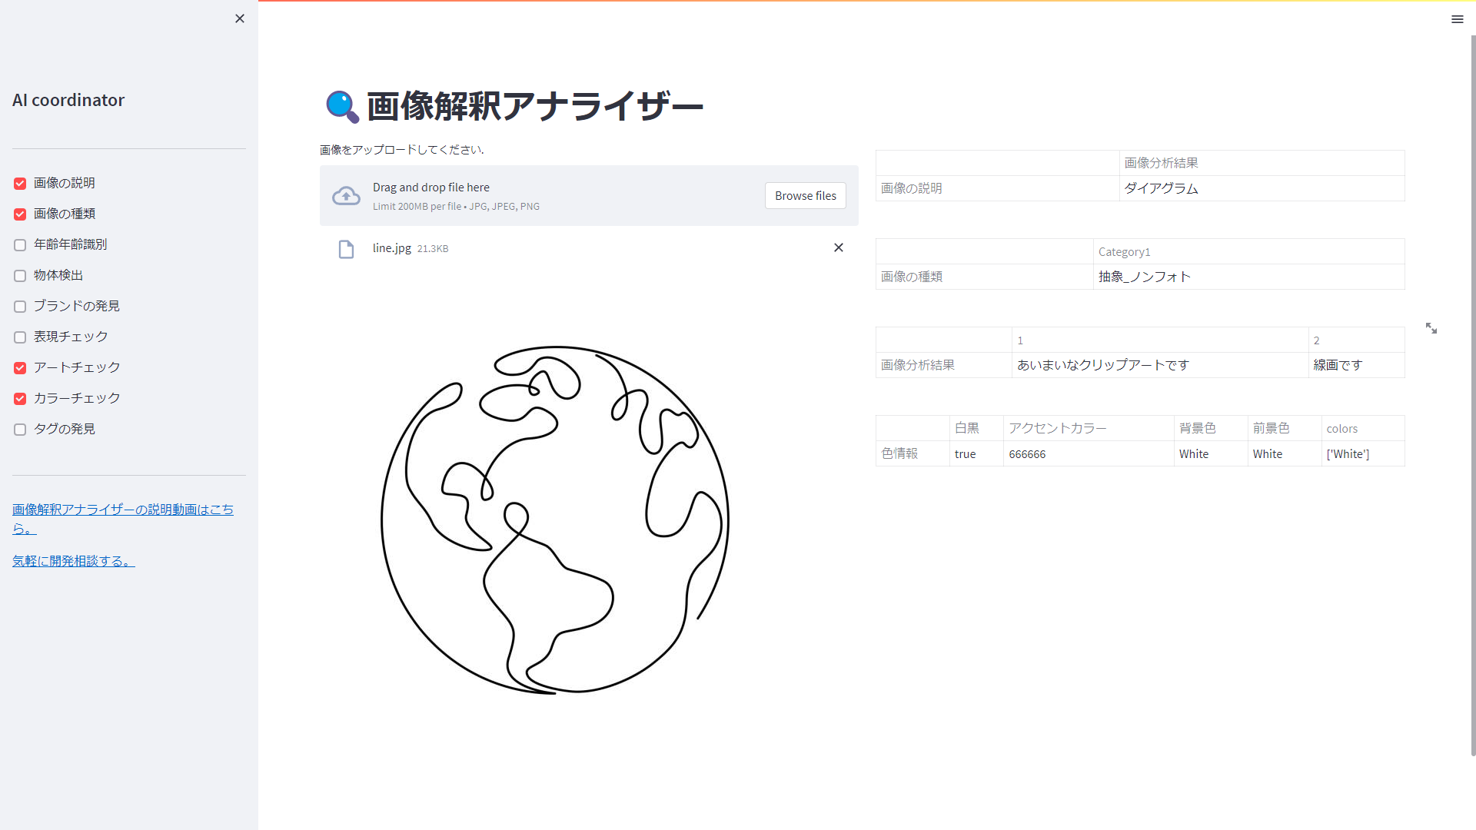Enable the 物体検出 checkbox
The image size is (1476, 830).
point(20,276)
